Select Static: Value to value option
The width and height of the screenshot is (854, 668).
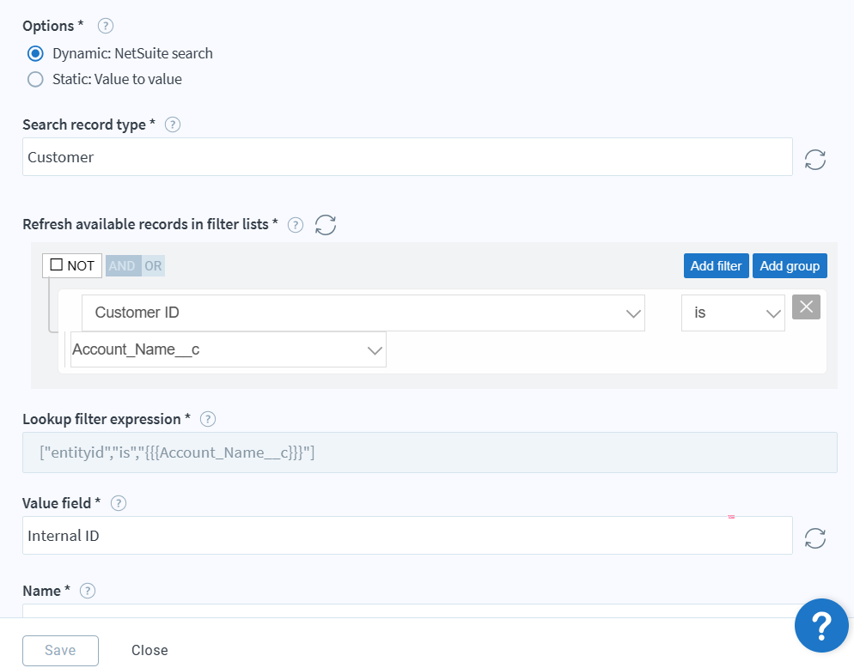point(35,79)
